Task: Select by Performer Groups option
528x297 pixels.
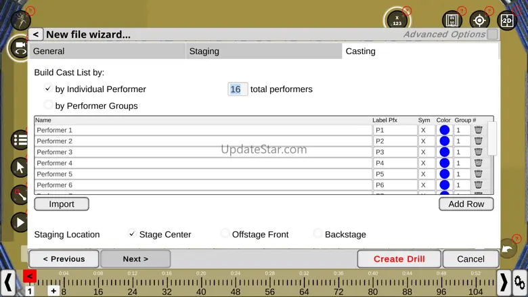Action: [48, 105]
